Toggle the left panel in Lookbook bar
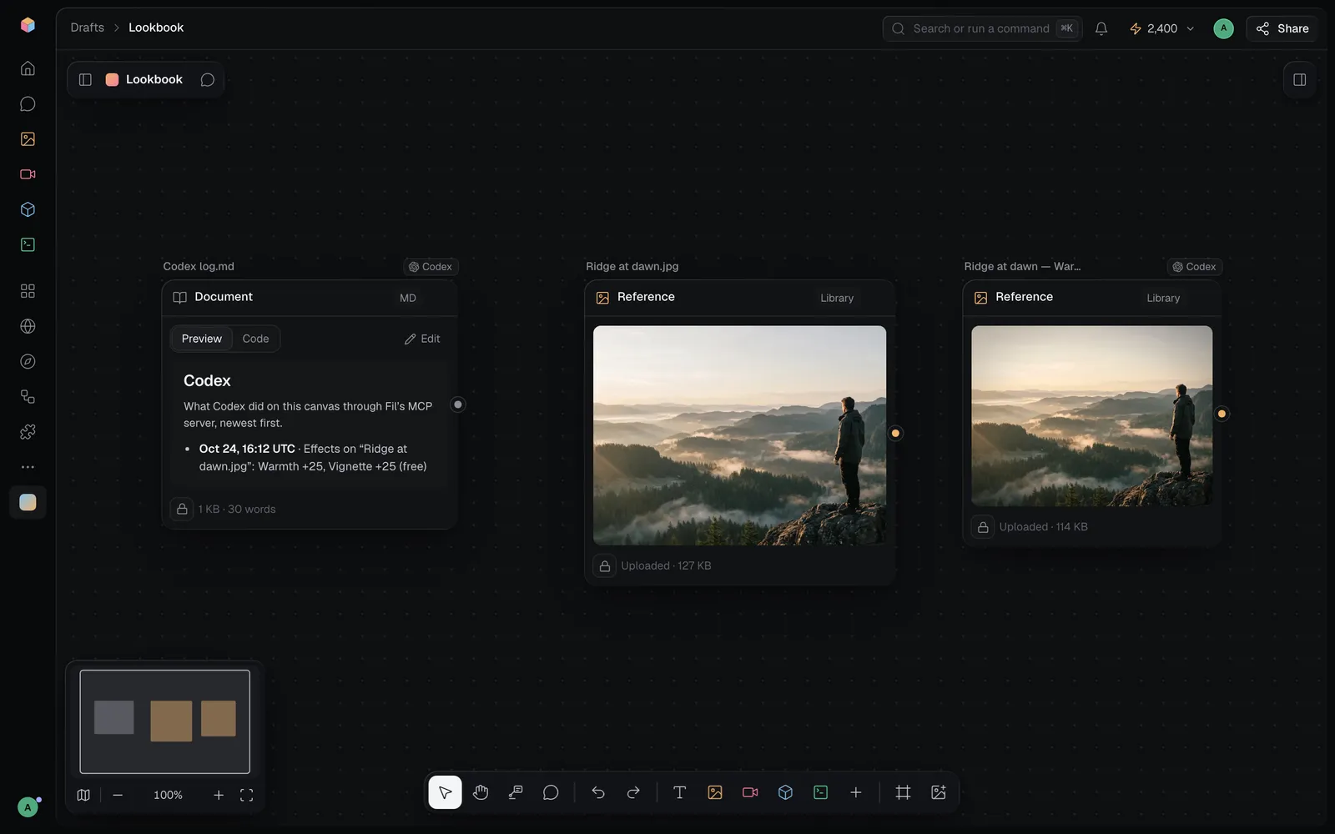This screenshot has width=1335, height=834. click(85, 79)
